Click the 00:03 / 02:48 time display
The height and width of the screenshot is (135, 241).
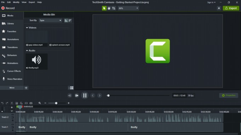[179, 96]
